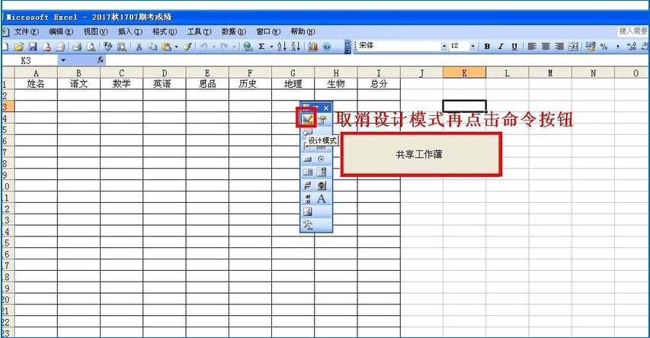Viewport: 650px width, 338px height.
Task: Activate the Format Painter brush
Action: pos(187,47)
